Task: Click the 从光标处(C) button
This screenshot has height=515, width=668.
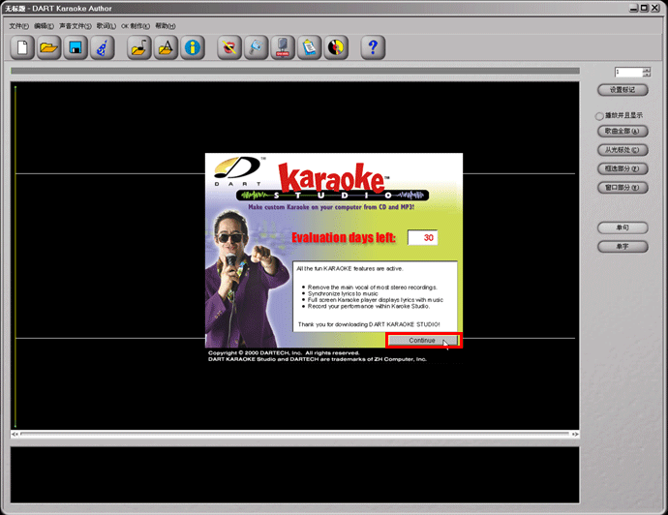Action: (622, 150)
